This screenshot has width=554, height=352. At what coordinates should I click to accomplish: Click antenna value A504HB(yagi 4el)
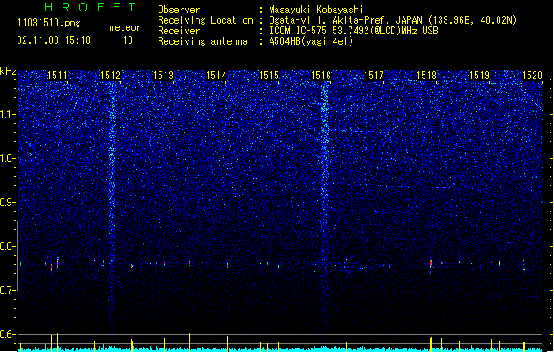pos(311,41)
